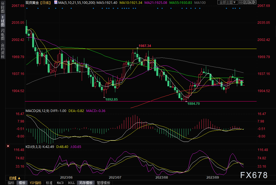Open 合约资料 side tab
Screen dimensions: 276x185
tap(2, 51)
